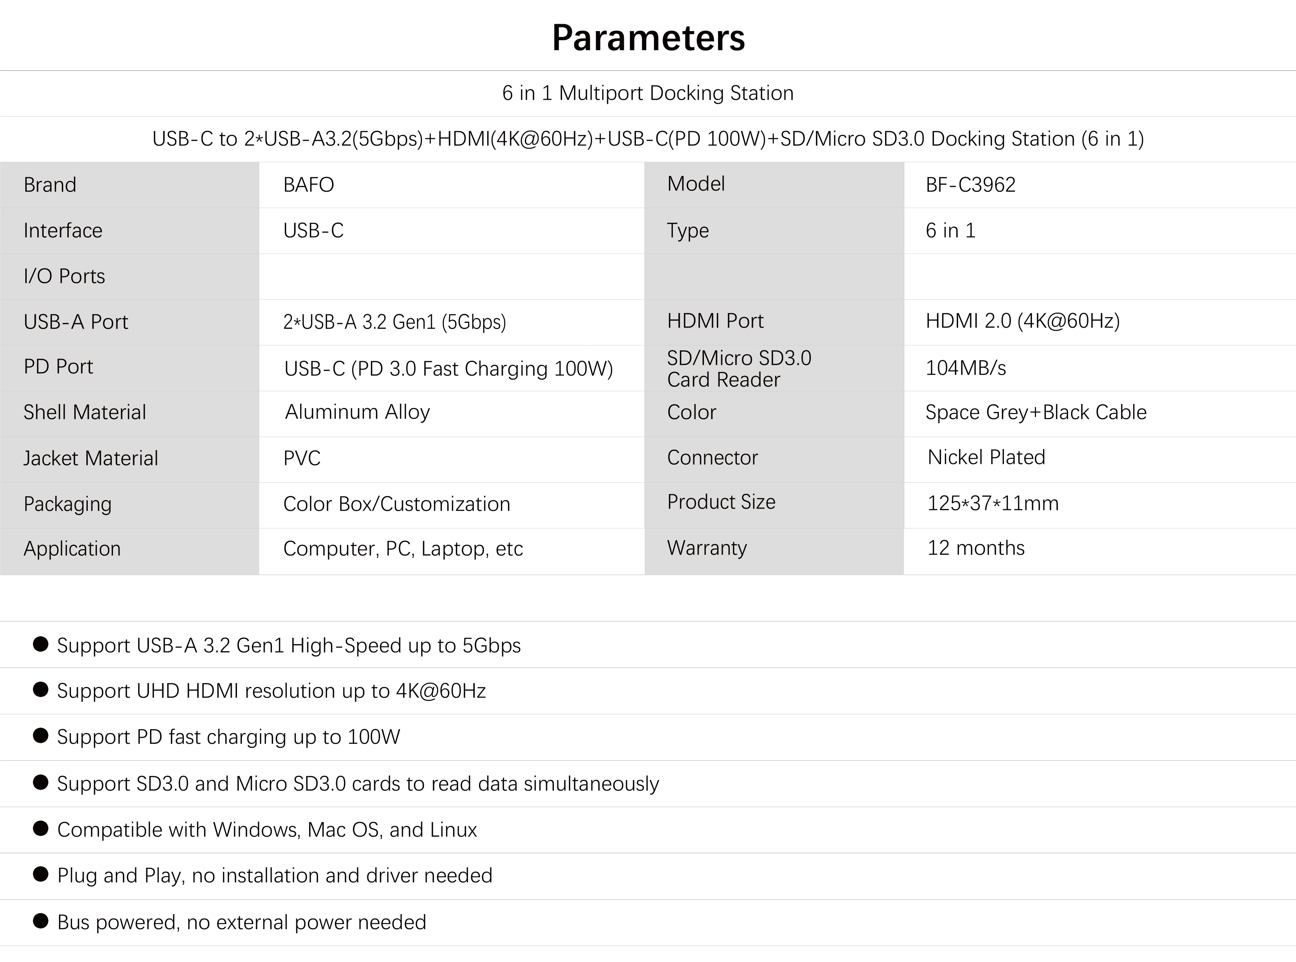The width and height of the screenshot is (1296, 962).
Task: Click the bullet before Support SD3.0 and Micro SD3.0
Action: (41, 782)
